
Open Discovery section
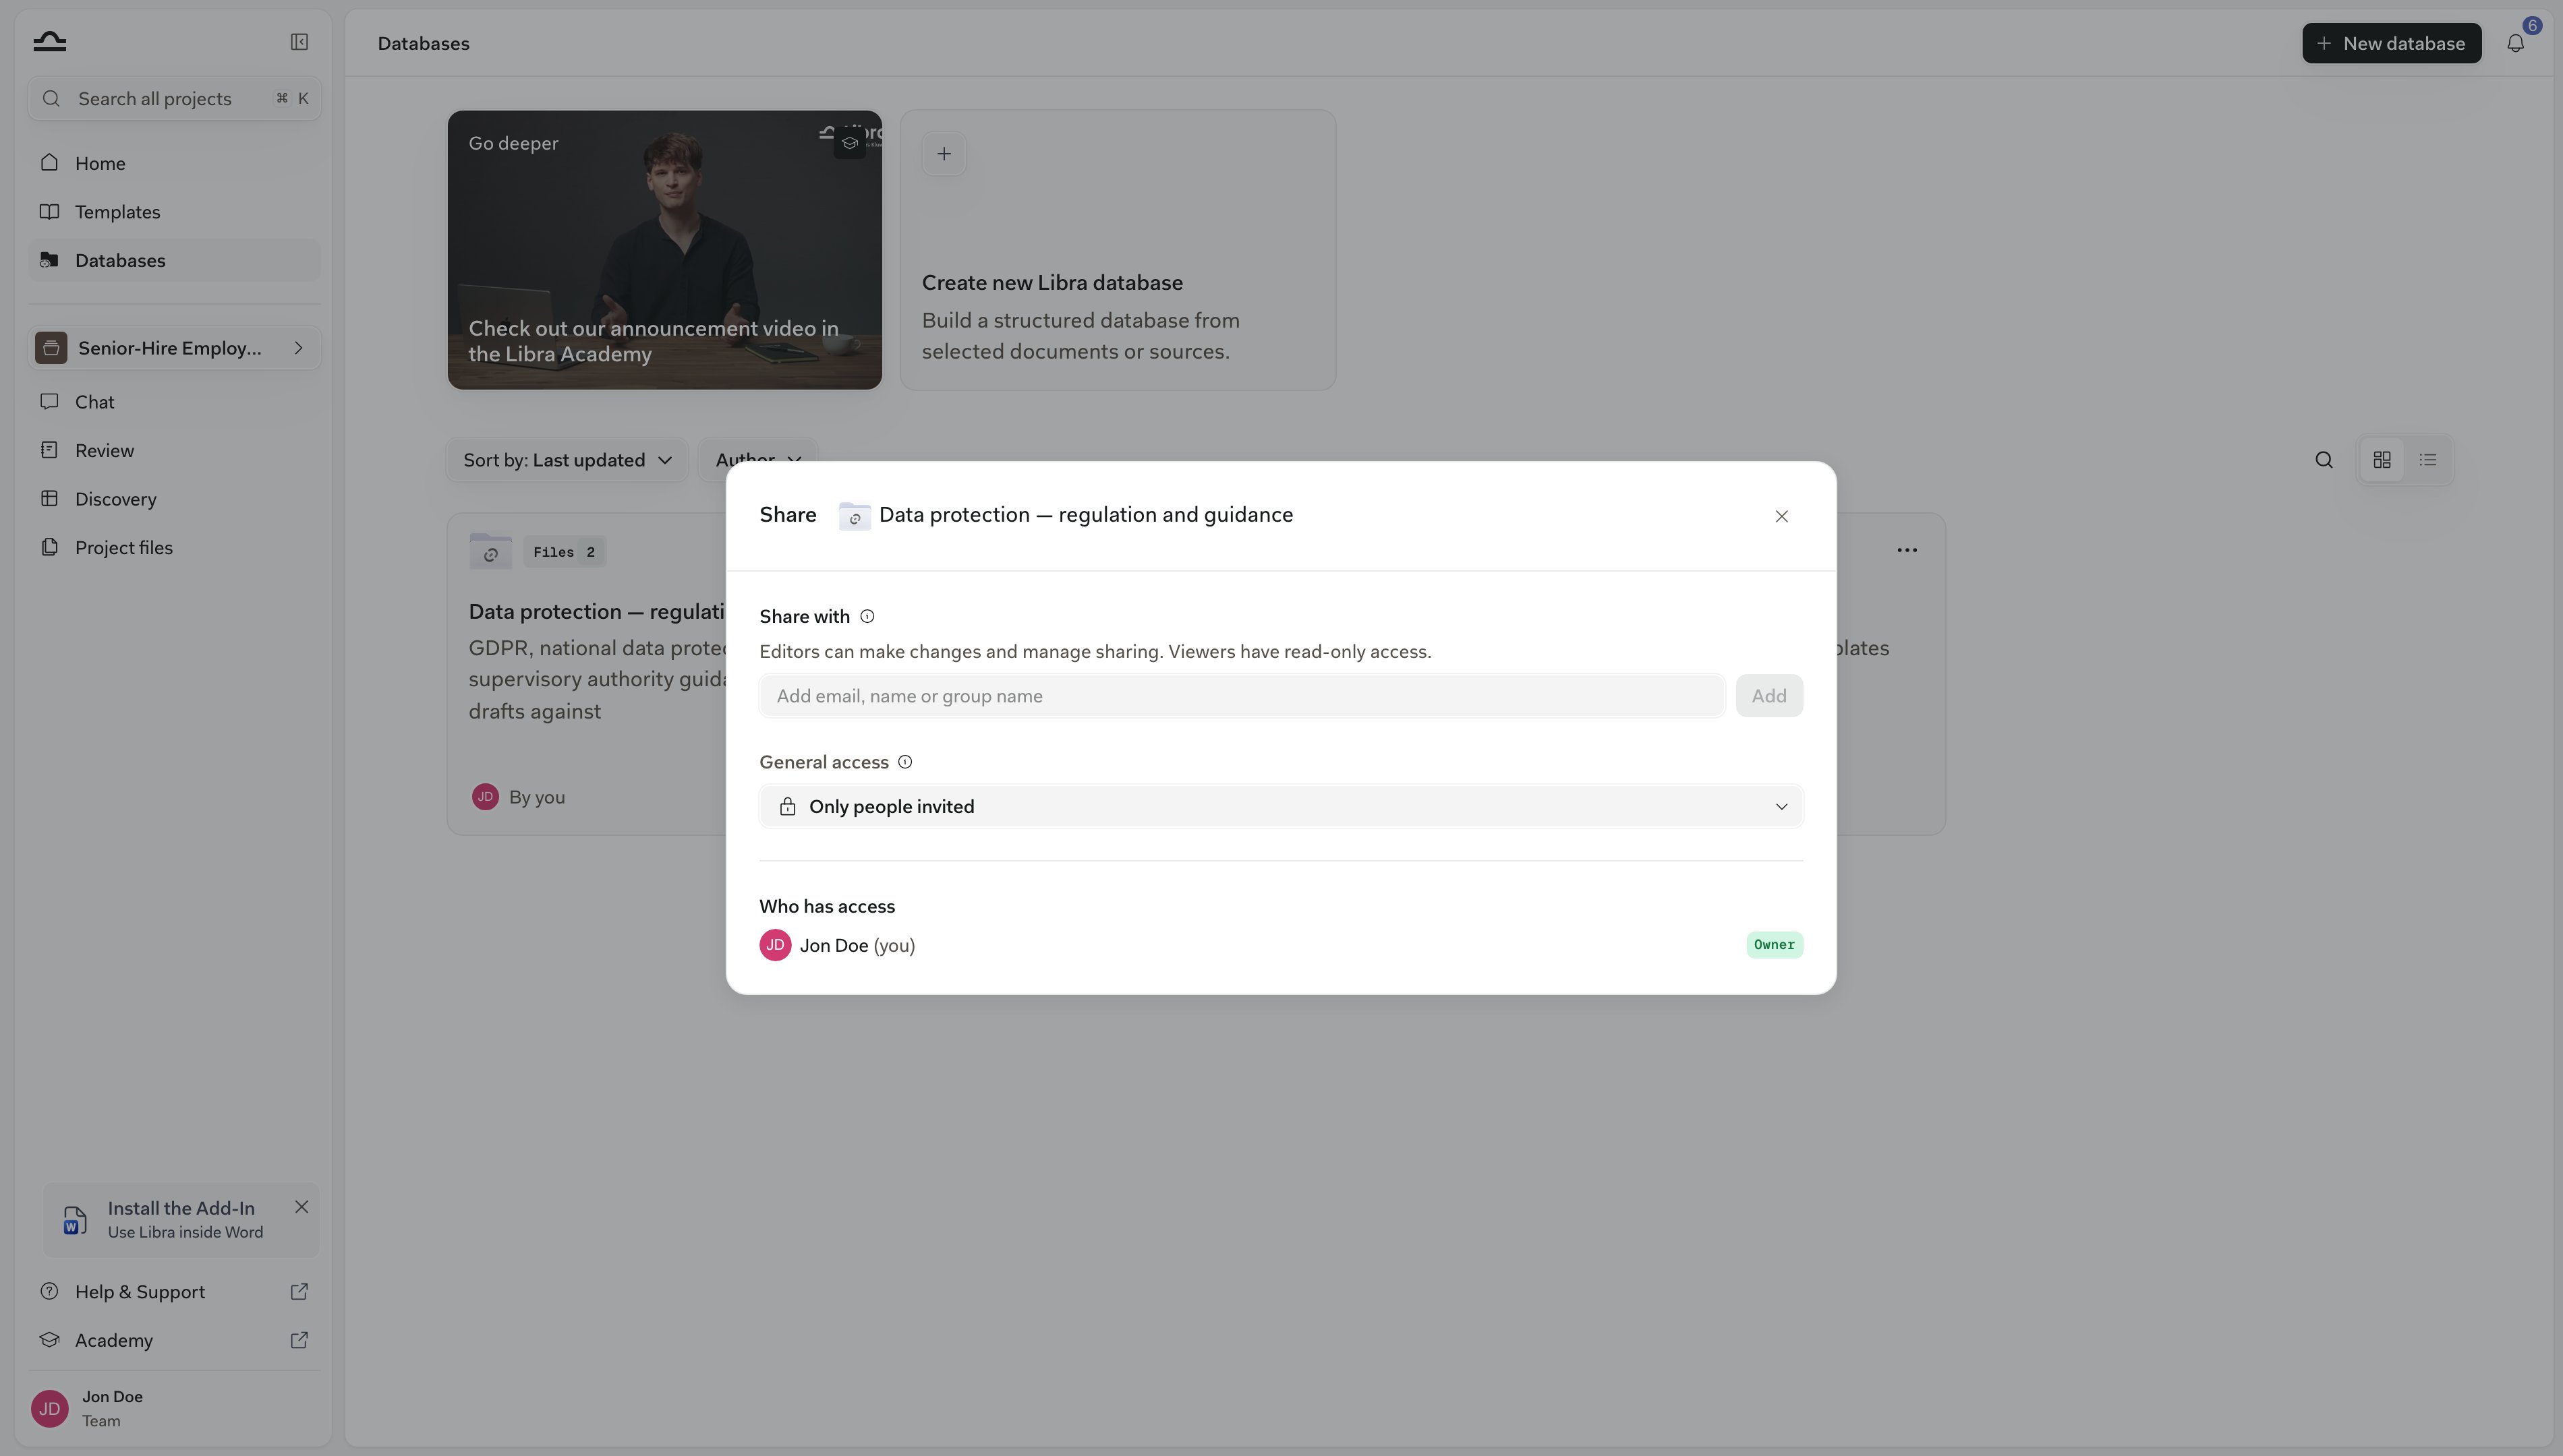[x=174, y=499]
